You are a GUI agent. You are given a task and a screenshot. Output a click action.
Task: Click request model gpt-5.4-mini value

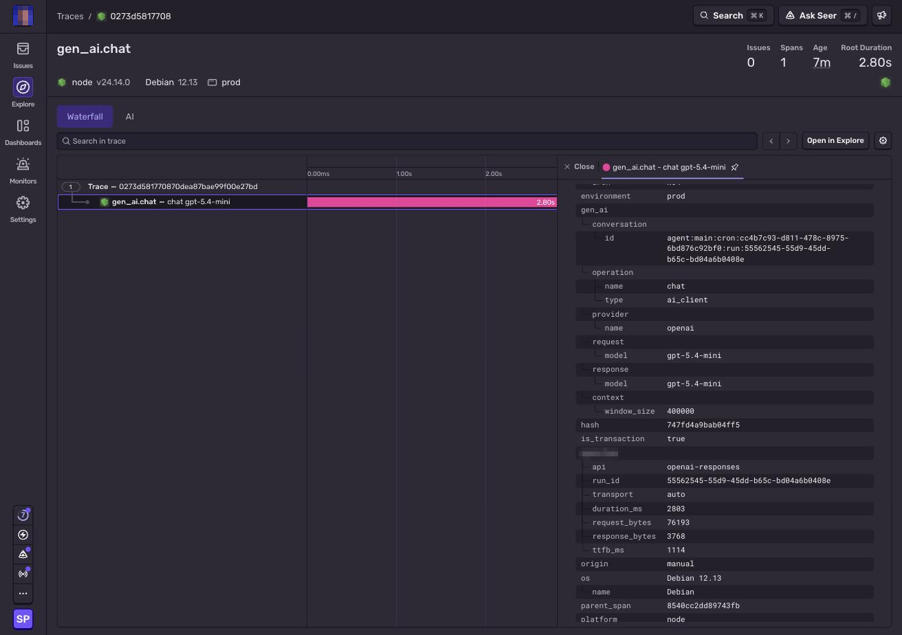694,355
